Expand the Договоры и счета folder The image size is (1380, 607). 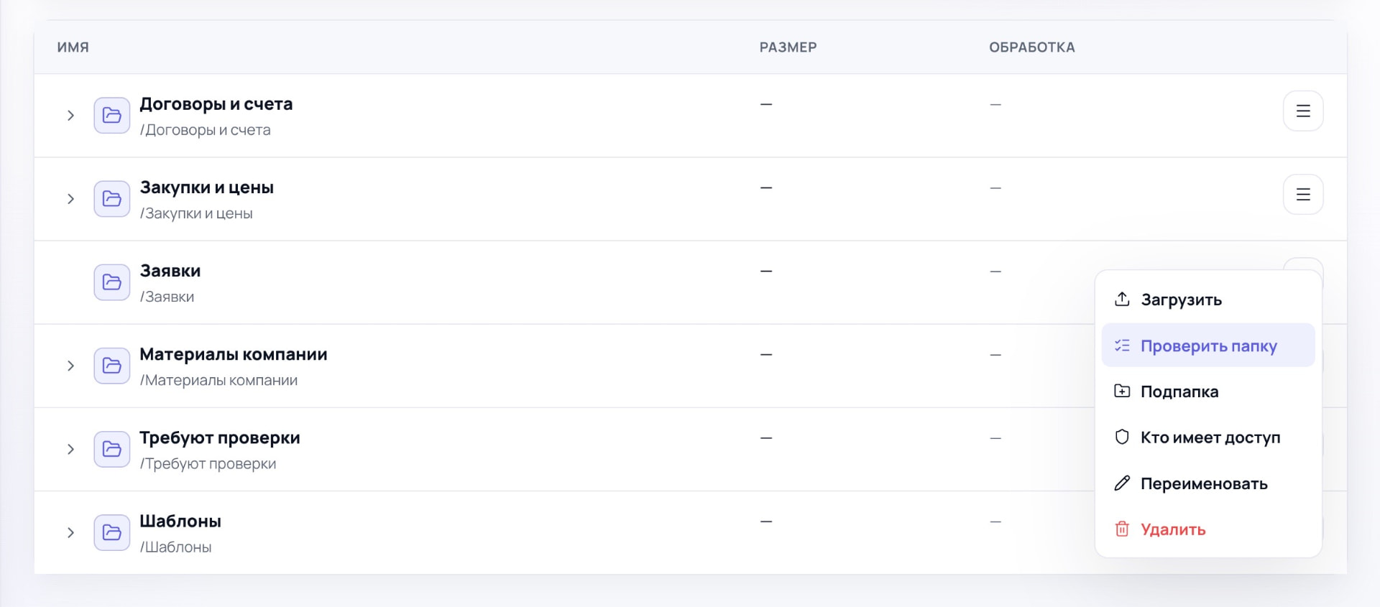[70, 116]
